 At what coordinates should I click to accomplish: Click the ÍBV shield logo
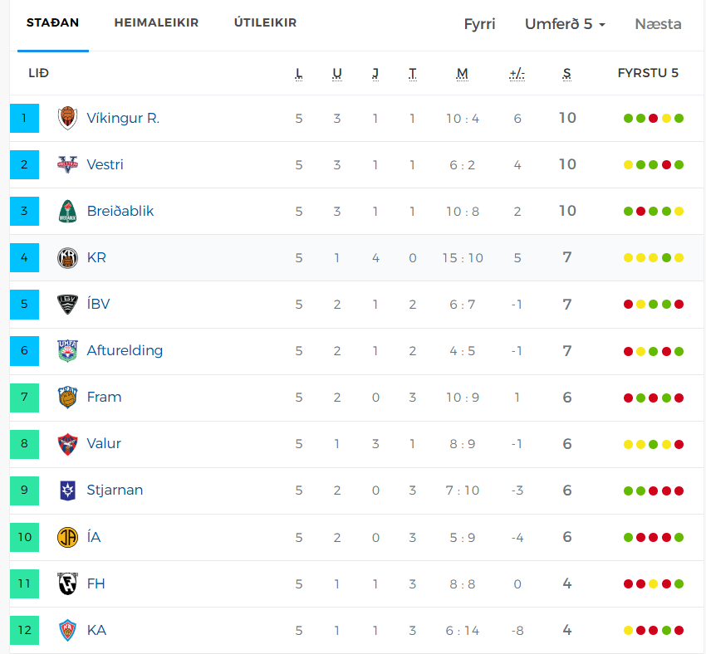[x=67, y=305]
